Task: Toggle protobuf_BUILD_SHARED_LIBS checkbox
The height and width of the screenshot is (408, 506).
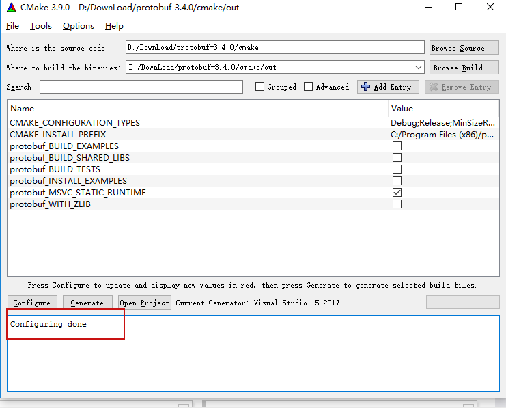Action: 397,158
